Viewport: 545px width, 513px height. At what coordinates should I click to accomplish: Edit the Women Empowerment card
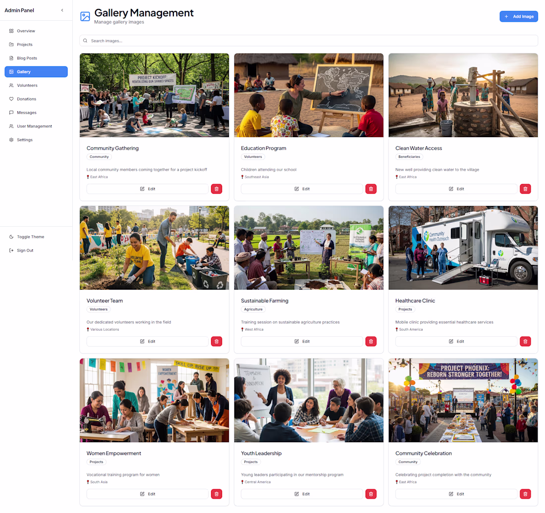point(147,494)
